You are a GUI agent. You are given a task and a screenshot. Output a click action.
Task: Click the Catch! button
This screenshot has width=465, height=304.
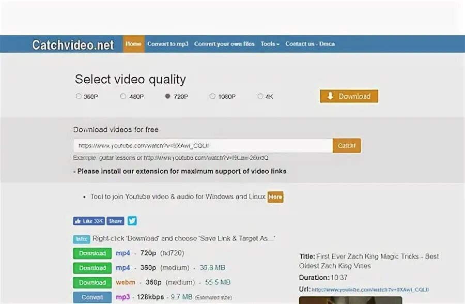coord(346,145)
